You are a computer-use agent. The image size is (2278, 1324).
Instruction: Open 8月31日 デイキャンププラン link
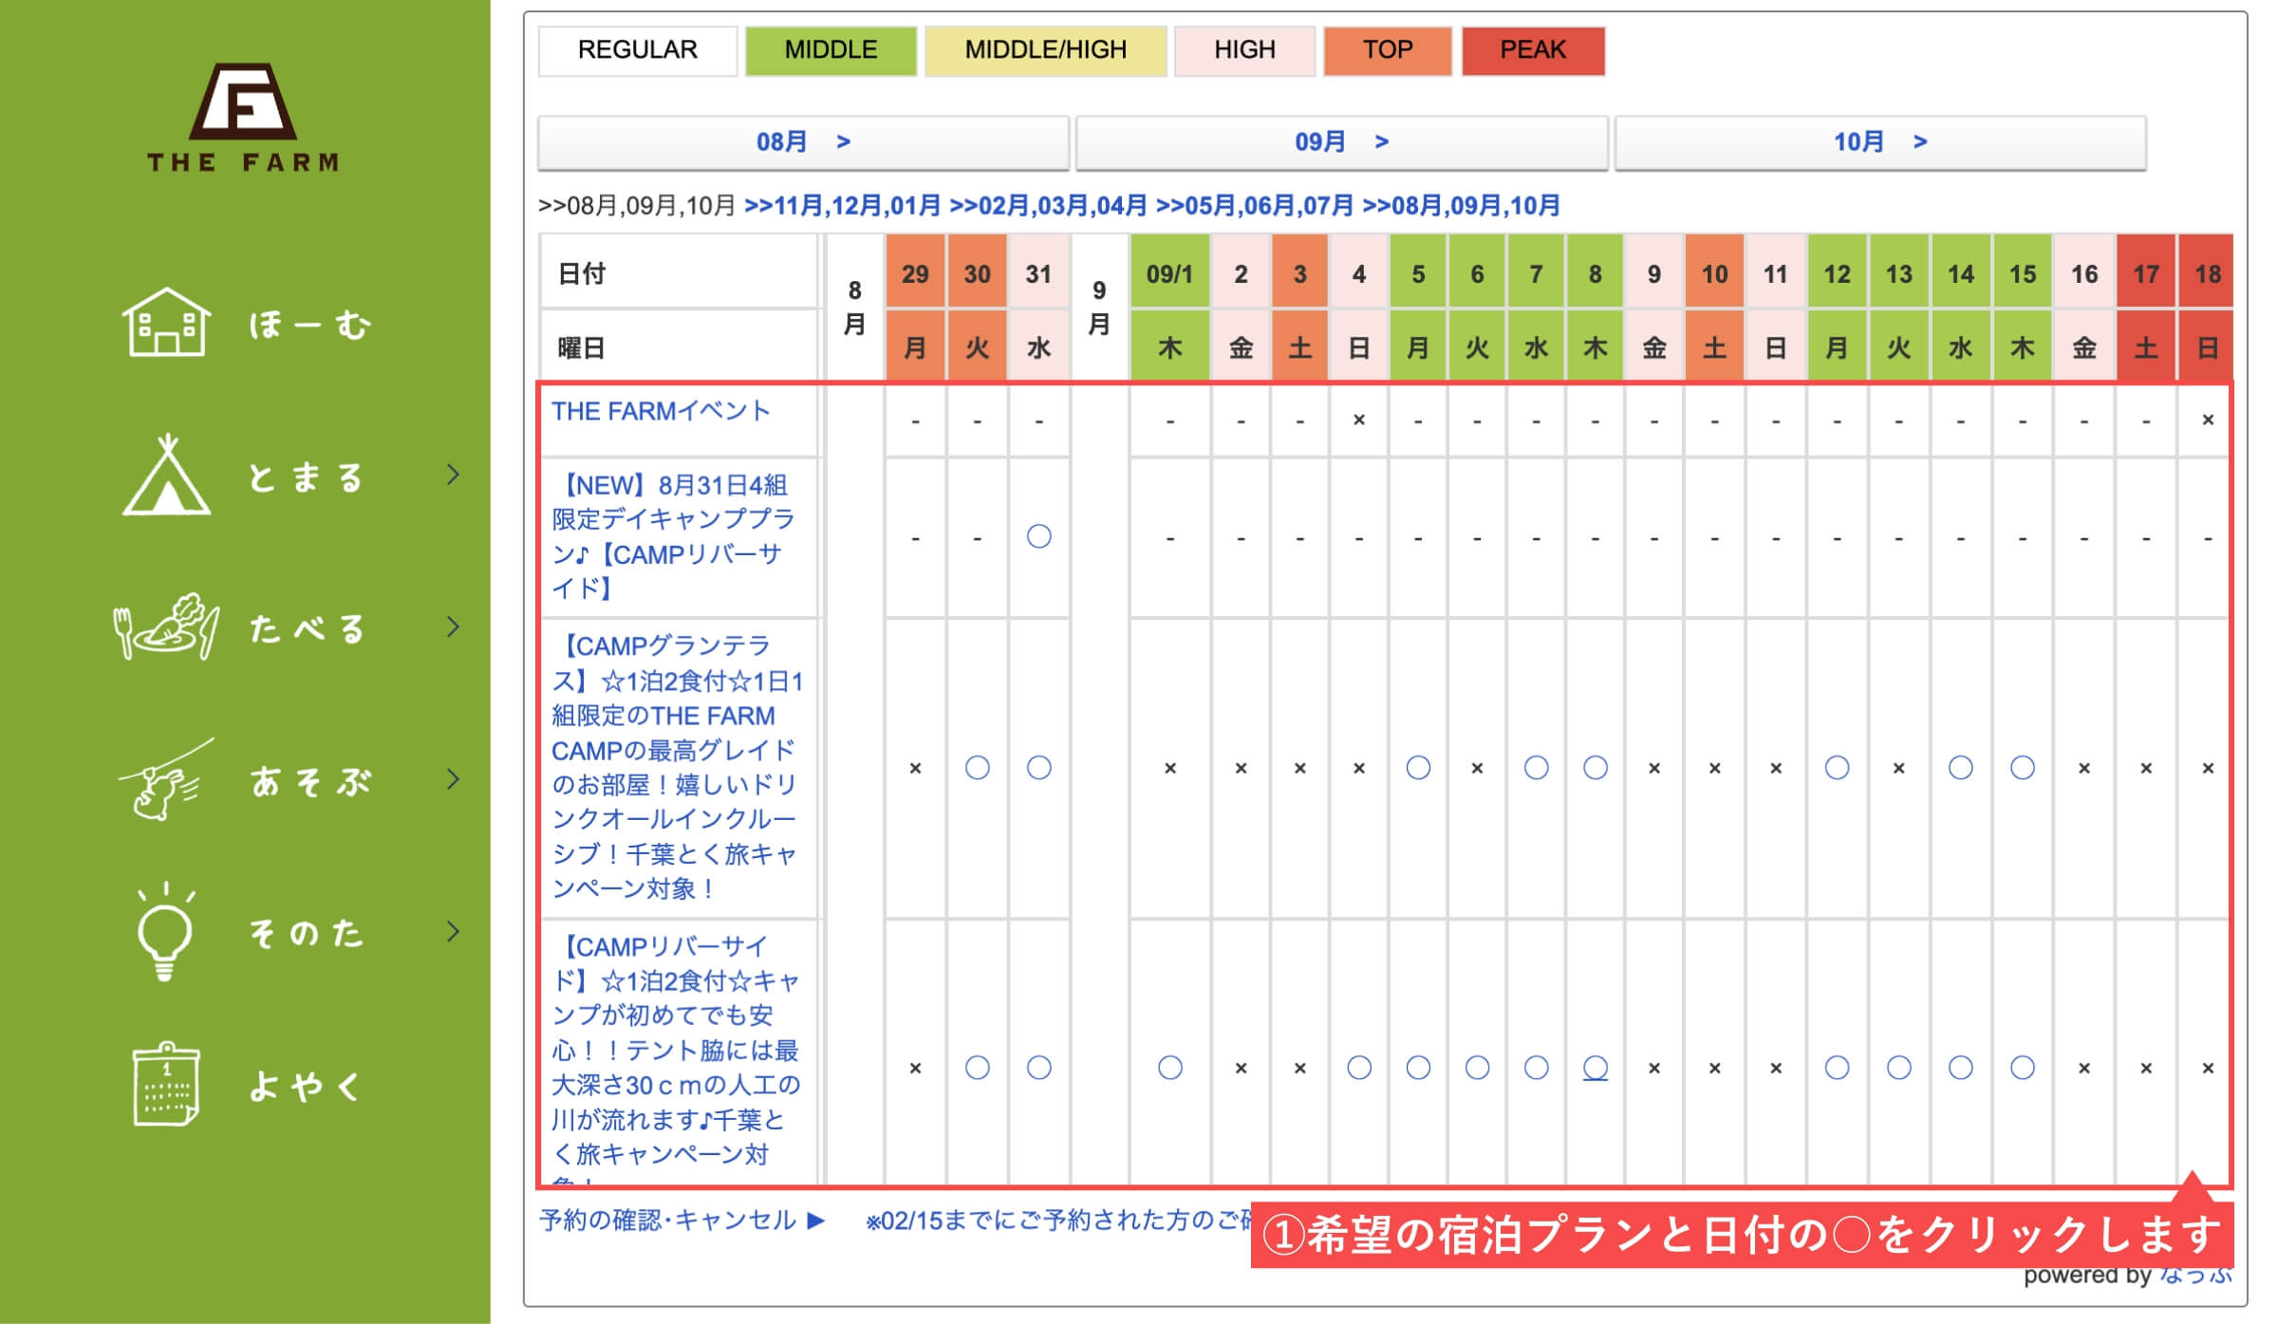(673, 536)
